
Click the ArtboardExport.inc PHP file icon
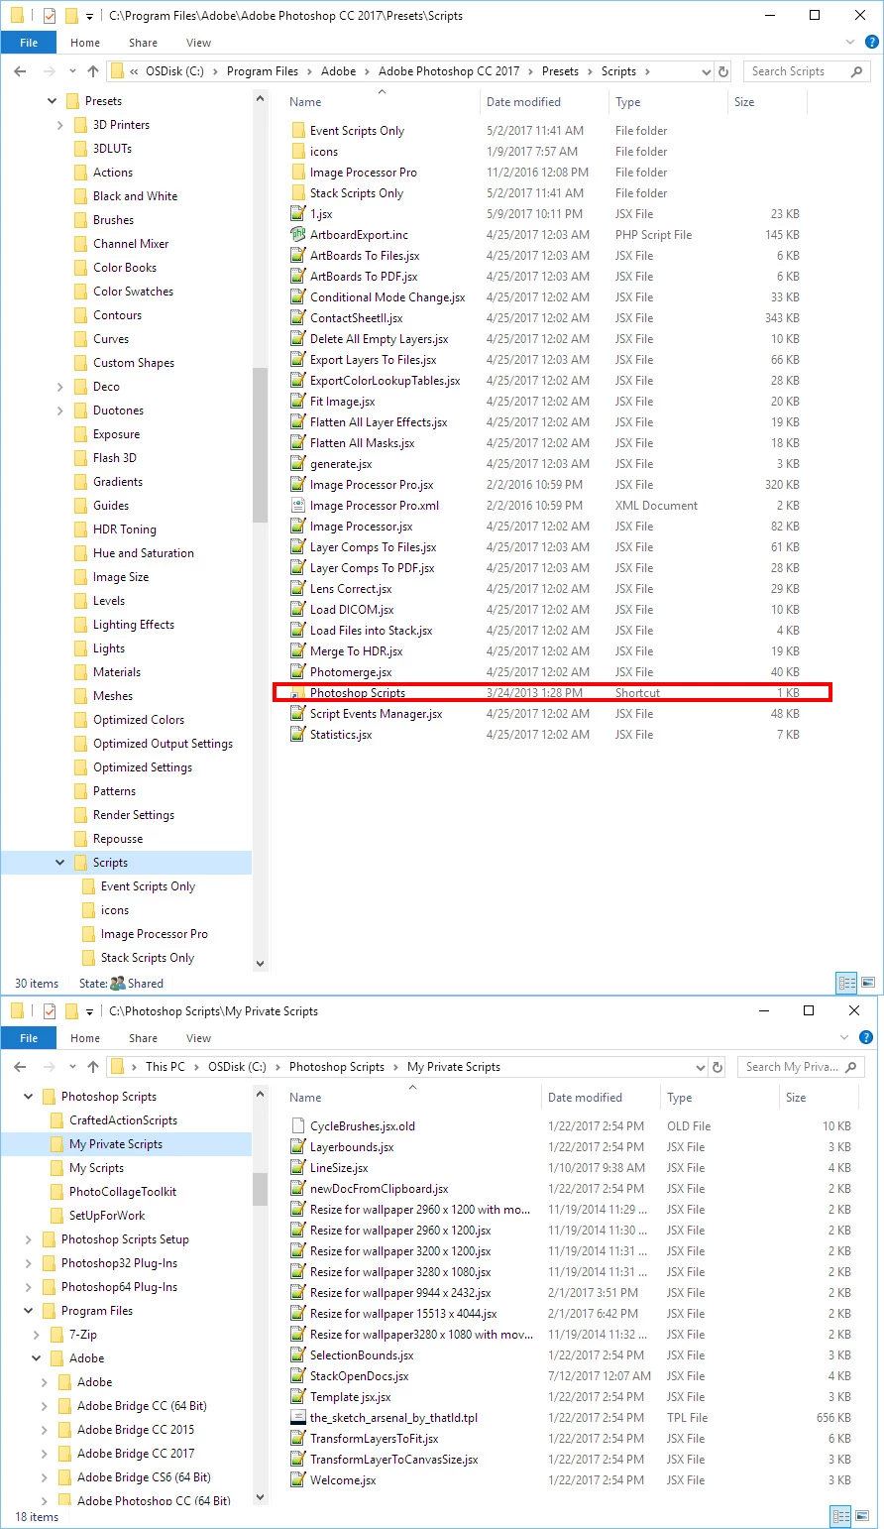pos(297,234)
